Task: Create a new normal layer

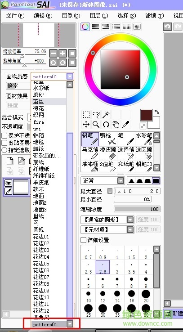Action: click(10, 161)
